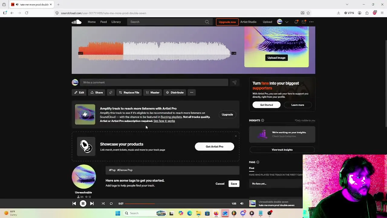
Task: Open View track insights
Action: 282,150
